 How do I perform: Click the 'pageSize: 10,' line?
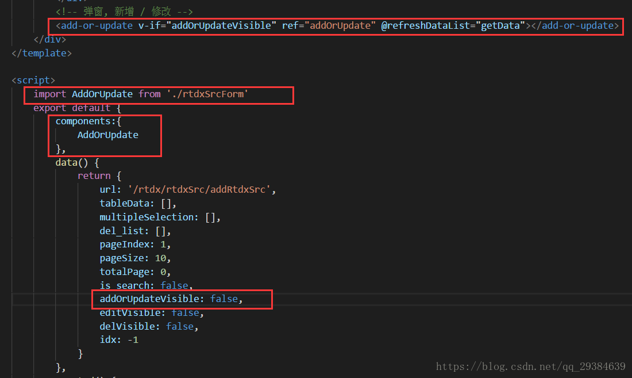(x=135, y=258)
